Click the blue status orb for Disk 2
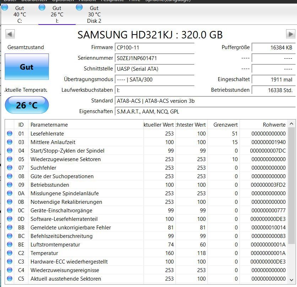The width and height of the screenshot is (297, 287). [79, 7]
